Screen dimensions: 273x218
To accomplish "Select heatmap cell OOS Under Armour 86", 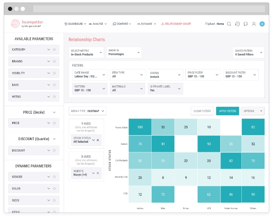I will (x=231, y=194).
